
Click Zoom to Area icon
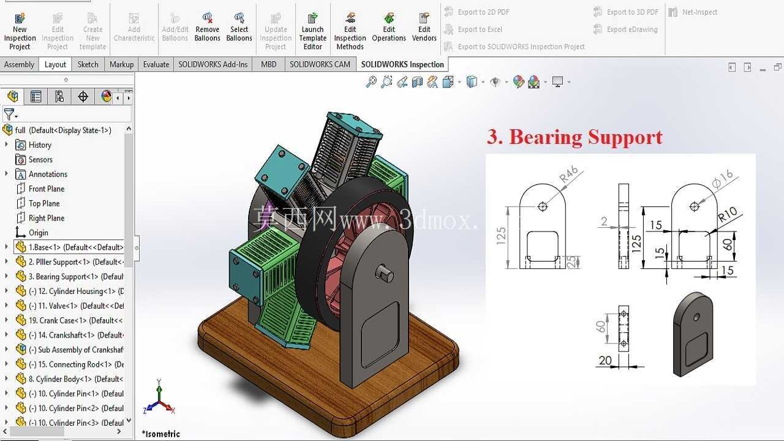click(386, 81)
